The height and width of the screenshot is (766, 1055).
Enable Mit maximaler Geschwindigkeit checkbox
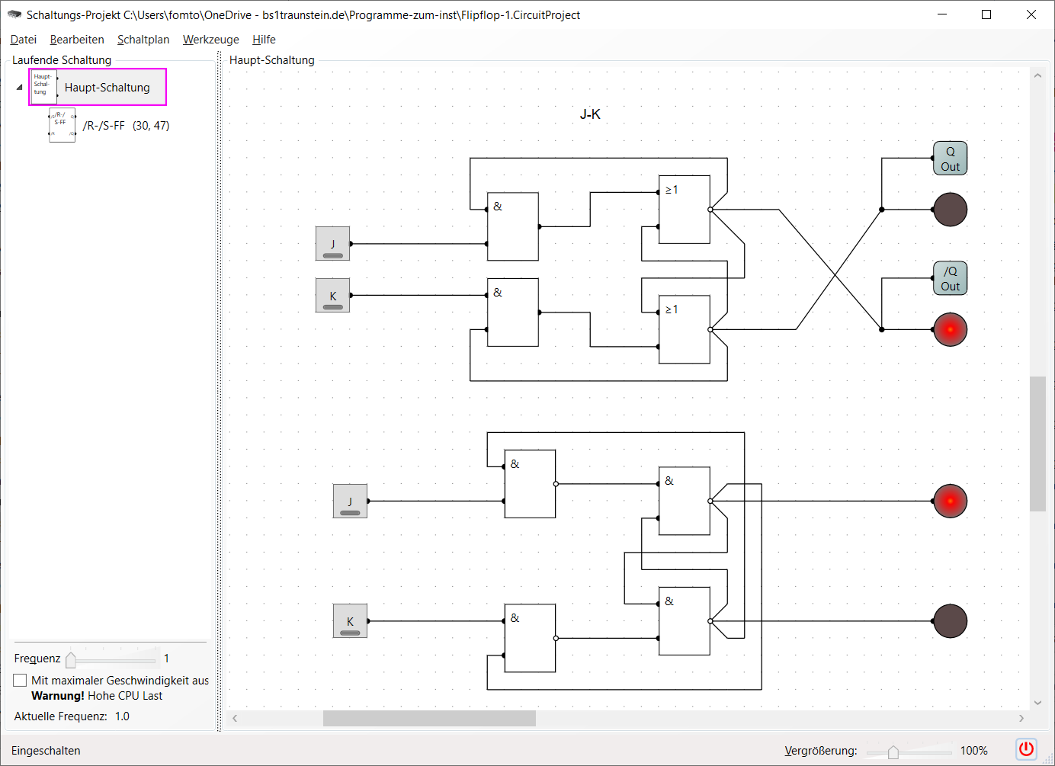(x=21, y=680)
